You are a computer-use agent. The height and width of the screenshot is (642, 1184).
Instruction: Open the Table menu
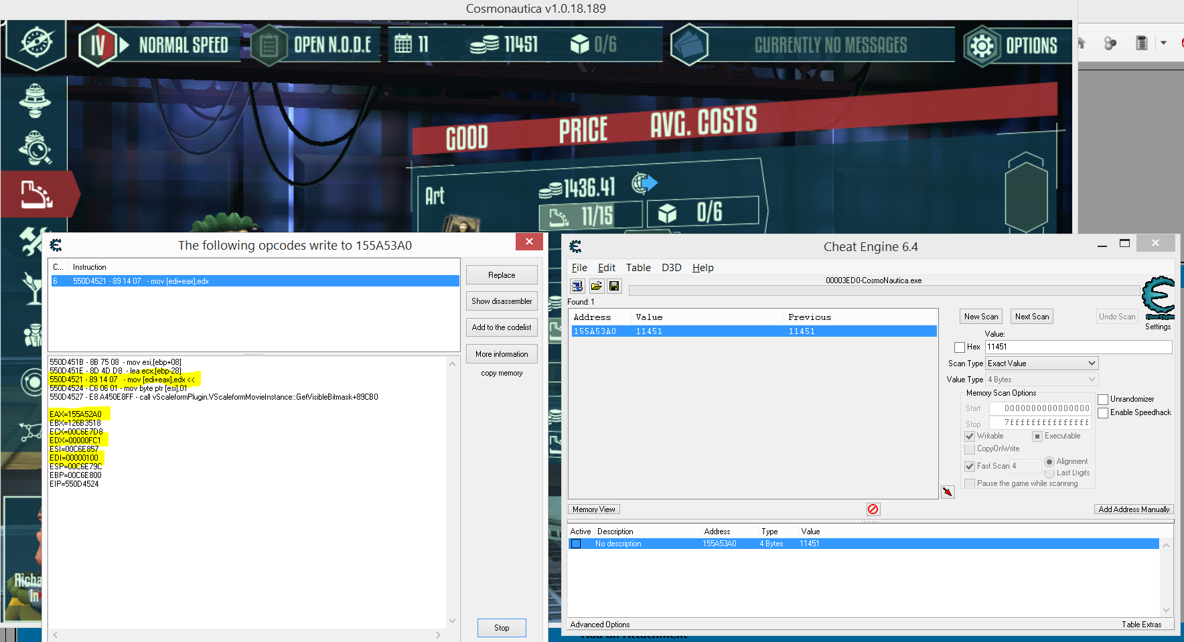point(638,268)
